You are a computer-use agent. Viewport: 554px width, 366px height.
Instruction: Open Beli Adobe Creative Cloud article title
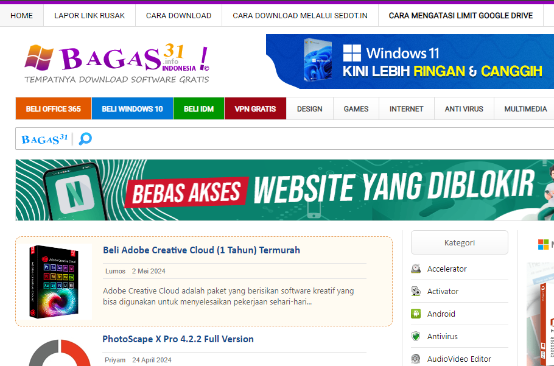pyautogui.click(x=202, y=250)
